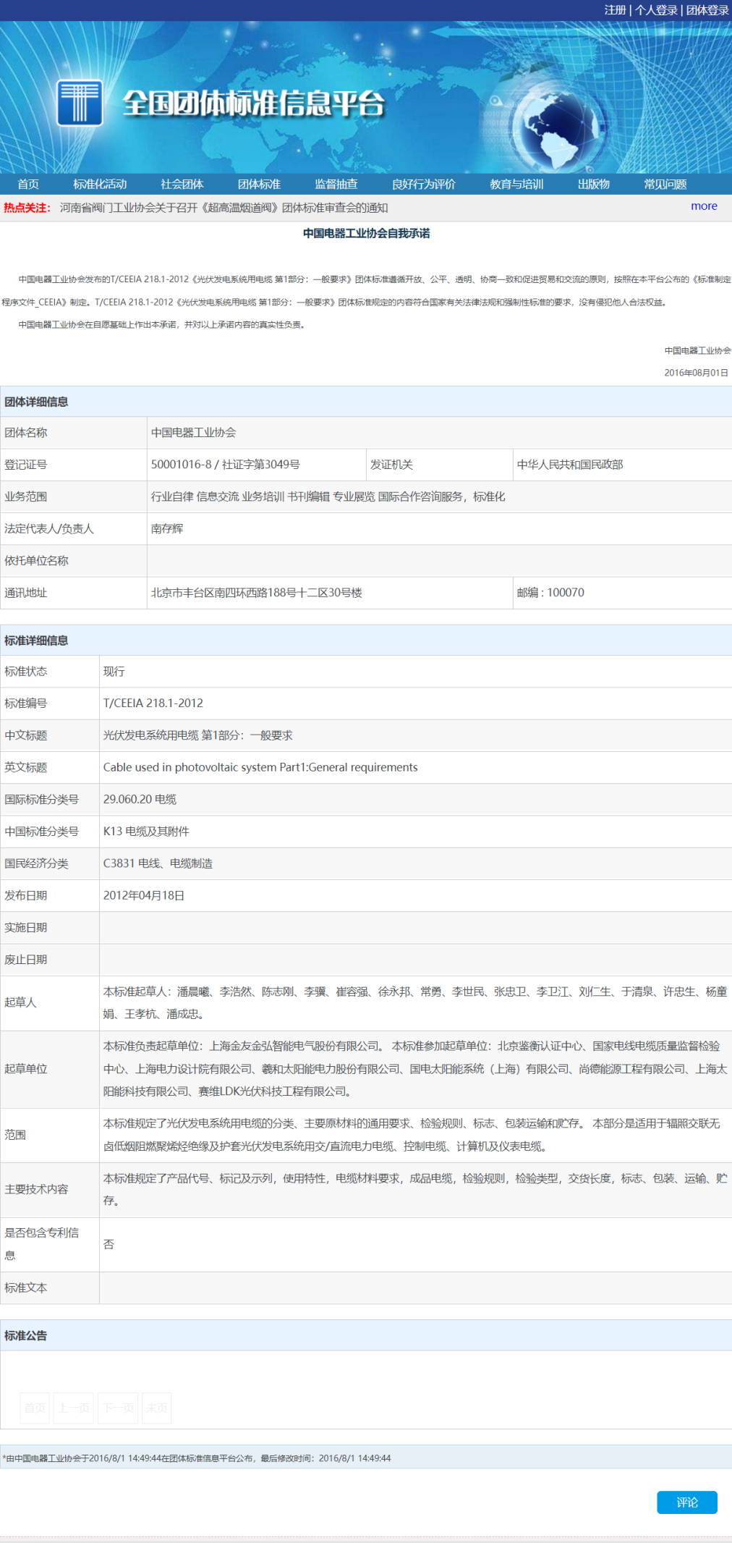732x1543 pixels.
Task: Go to 上一页 in pagination
Action: pyautogui.click(x=74, y=1408)
